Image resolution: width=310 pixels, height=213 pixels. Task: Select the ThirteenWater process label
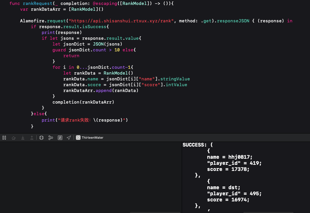point(92,138)
